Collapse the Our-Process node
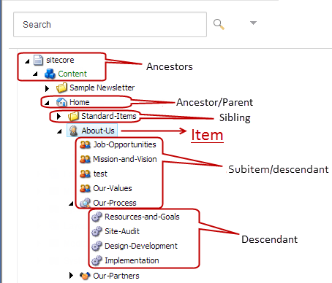Image resolution: width=332 pixels, height=283 pixels. [x=71, y=203]
